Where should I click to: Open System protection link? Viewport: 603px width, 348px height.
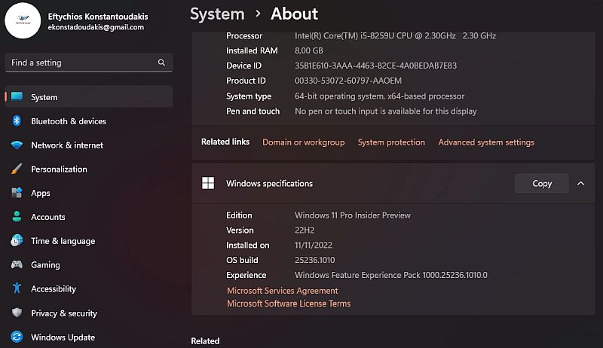tap(391, 142)
